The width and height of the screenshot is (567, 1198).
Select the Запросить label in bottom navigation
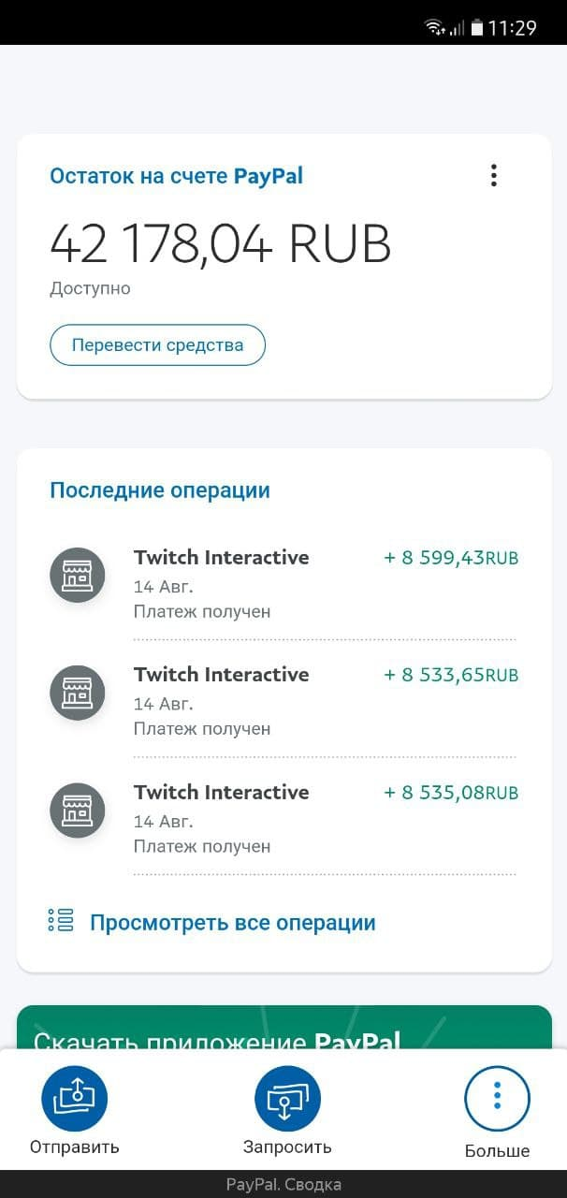point(286,1146)
